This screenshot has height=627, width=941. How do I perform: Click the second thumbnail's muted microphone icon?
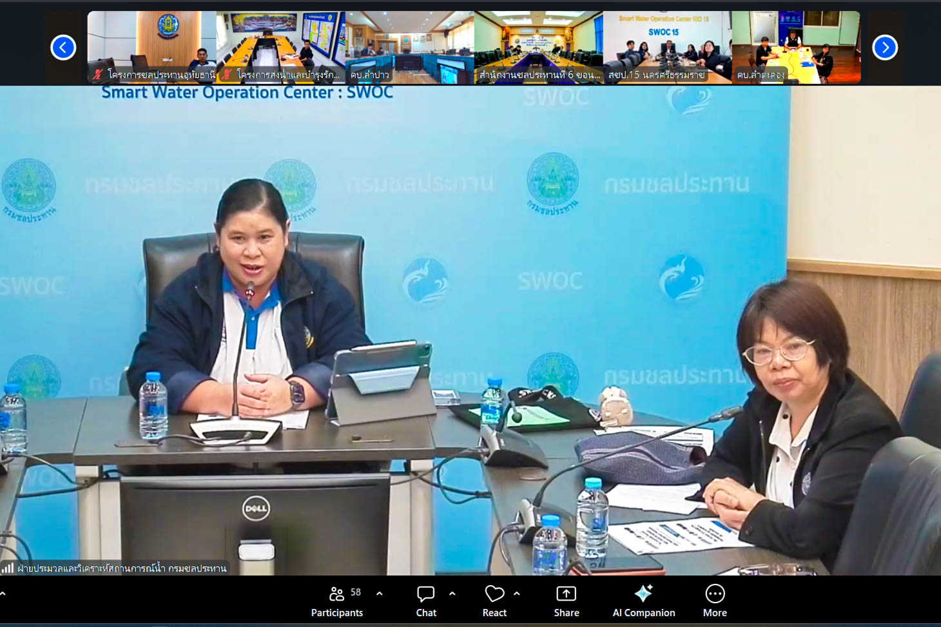click(226, 75)
